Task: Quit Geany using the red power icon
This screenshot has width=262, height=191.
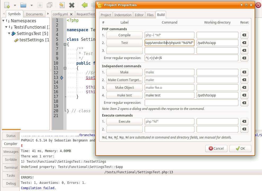Action: coord(258,5)
